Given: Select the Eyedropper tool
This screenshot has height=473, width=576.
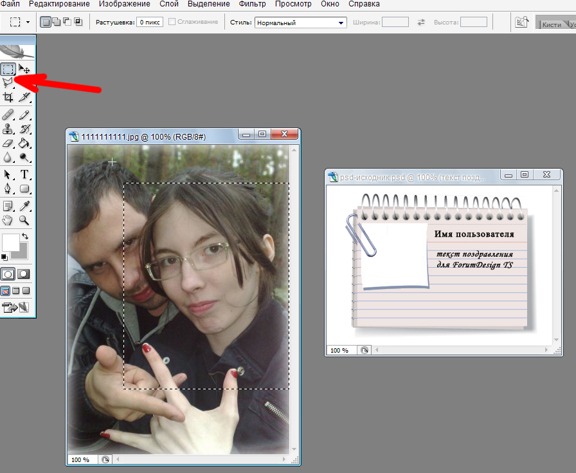Looking at the screenshot, I should [24, 206].
